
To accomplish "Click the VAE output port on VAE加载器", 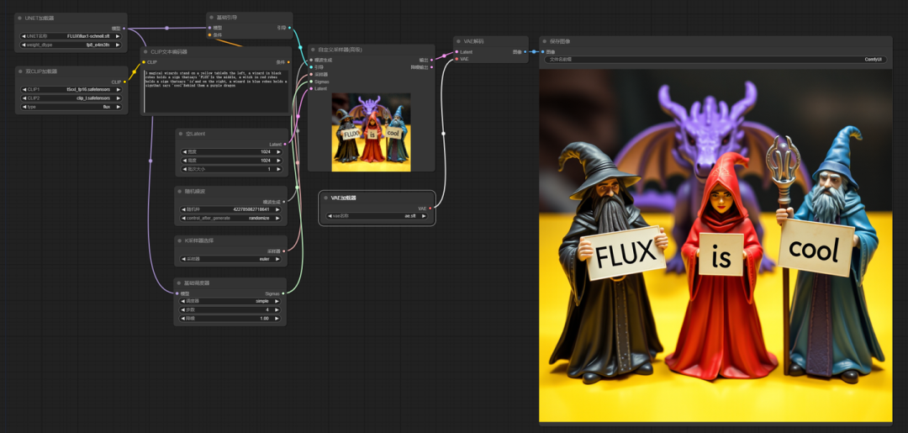I will tap(430, 209).
